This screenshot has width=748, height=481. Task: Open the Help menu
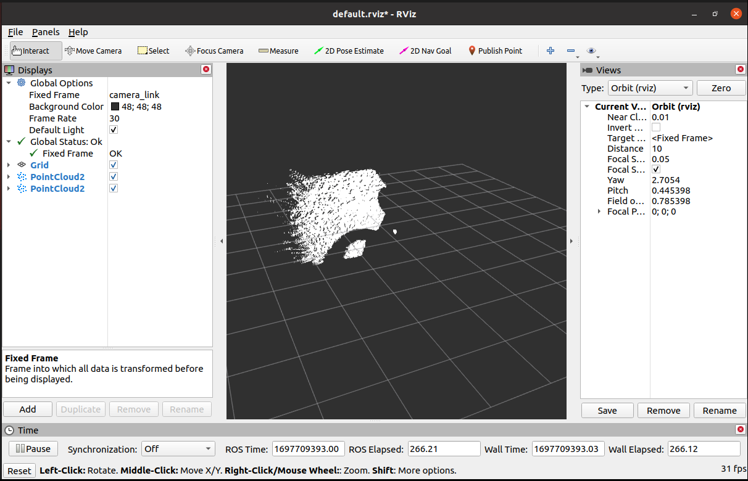[78, 32]
